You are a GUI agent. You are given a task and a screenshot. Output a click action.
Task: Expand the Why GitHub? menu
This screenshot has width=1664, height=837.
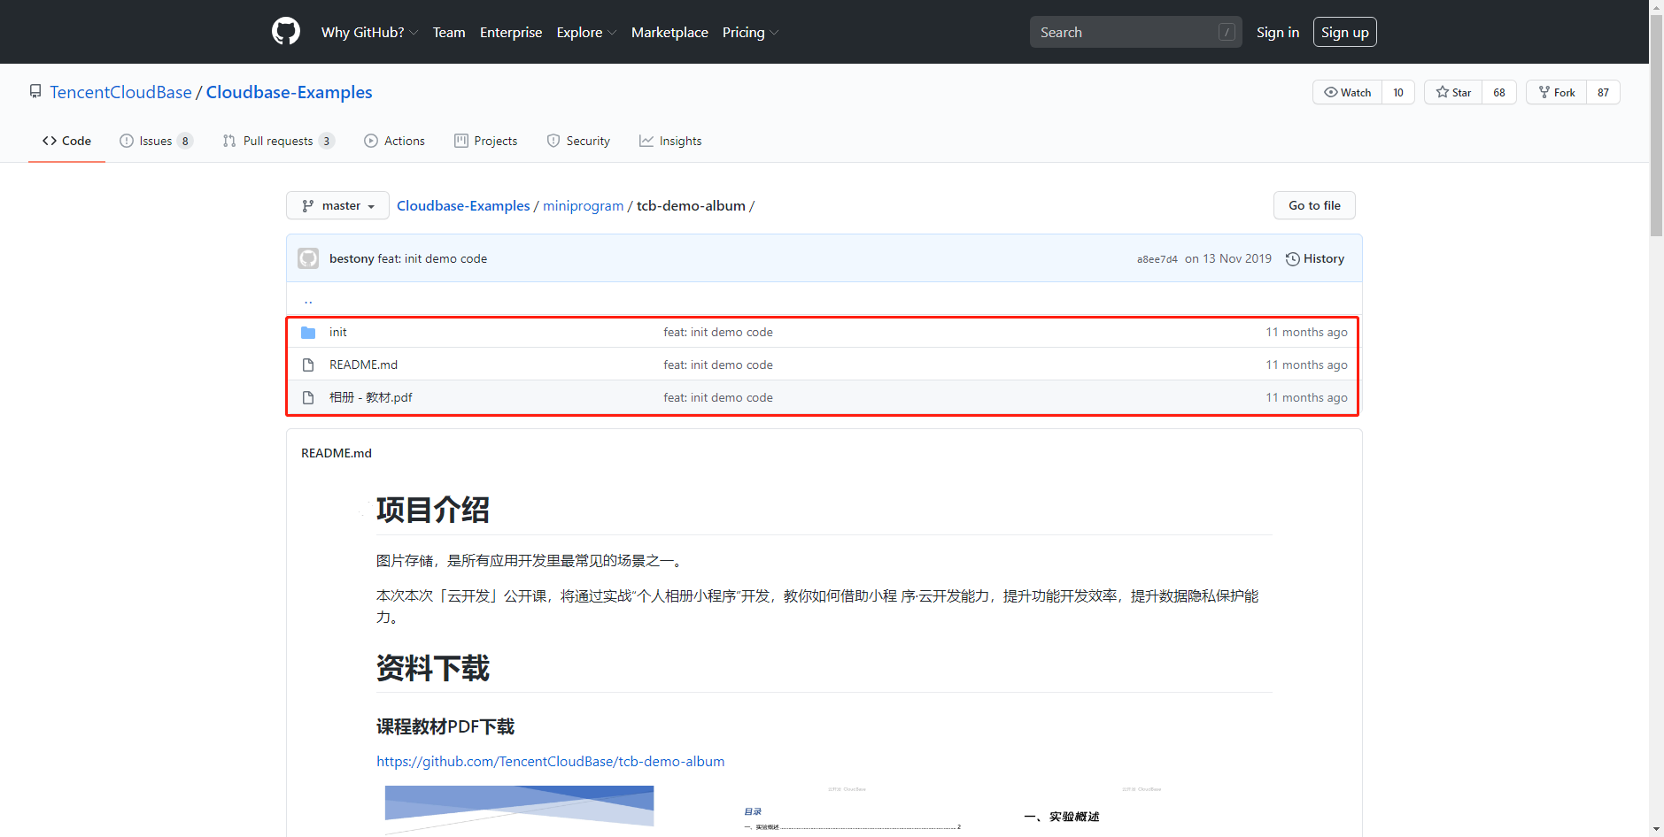(x=369, y=33)
